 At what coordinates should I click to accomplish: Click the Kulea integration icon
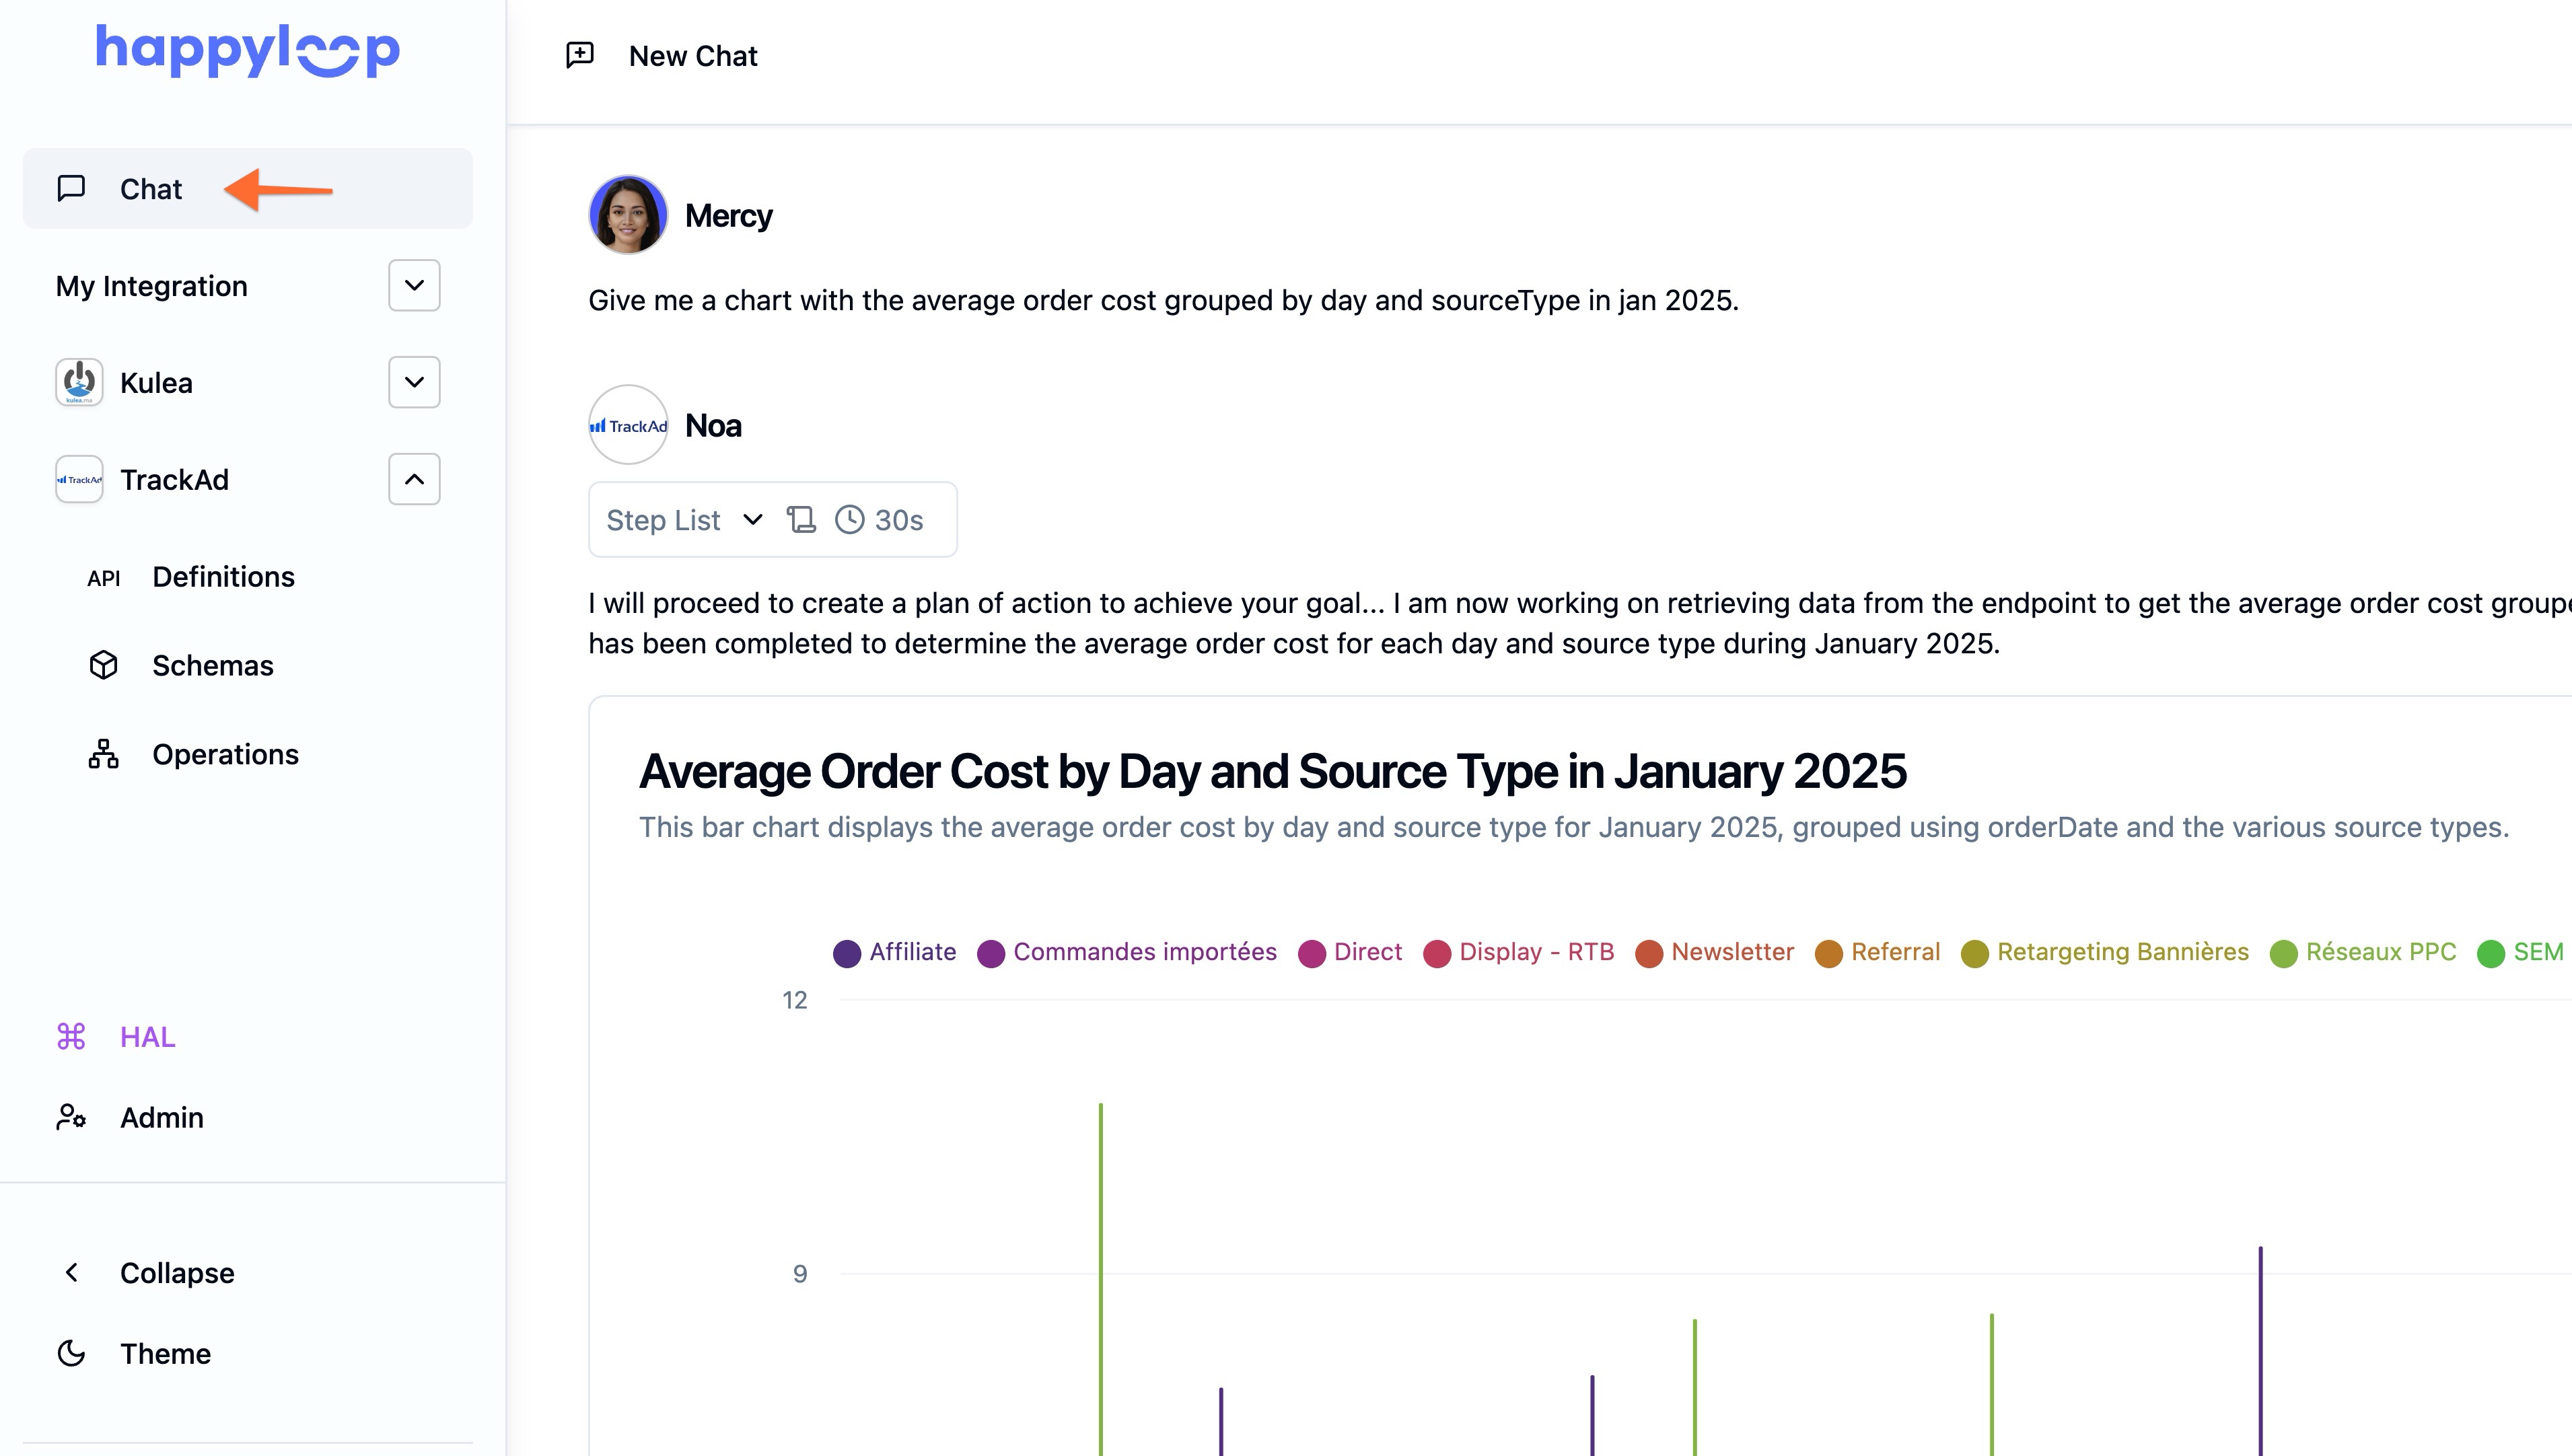[x=79, y=383]
